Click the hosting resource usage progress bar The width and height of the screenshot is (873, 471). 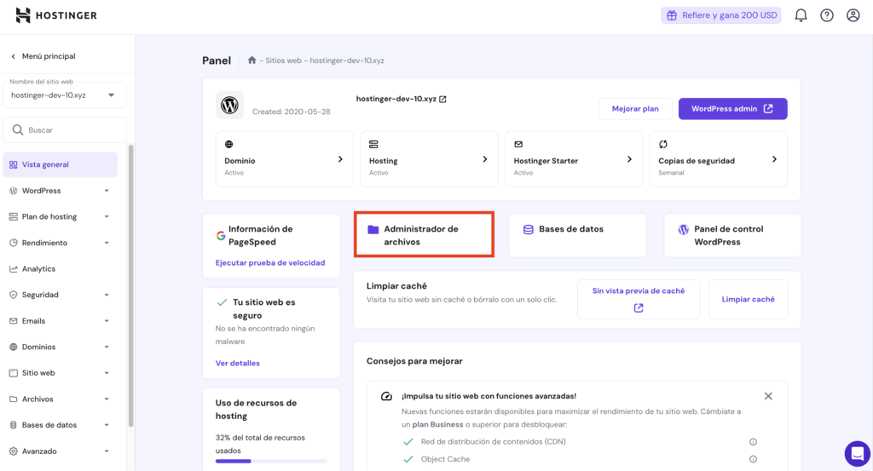tap(271, 461)
